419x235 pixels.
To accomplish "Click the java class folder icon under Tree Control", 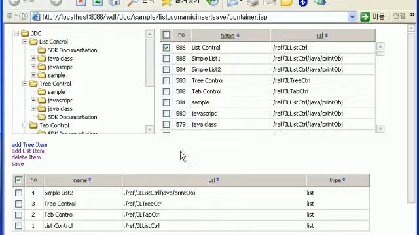I will coord(42,108).
